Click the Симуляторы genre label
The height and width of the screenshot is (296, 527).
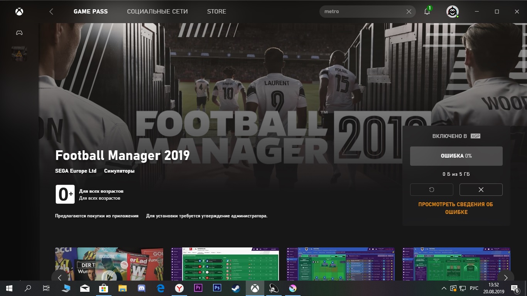click(119, 171)
